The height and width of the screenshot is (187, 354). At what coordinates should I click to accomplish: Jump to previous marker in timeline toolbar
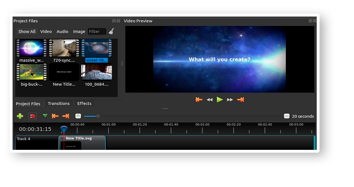(x=55, y=116)
